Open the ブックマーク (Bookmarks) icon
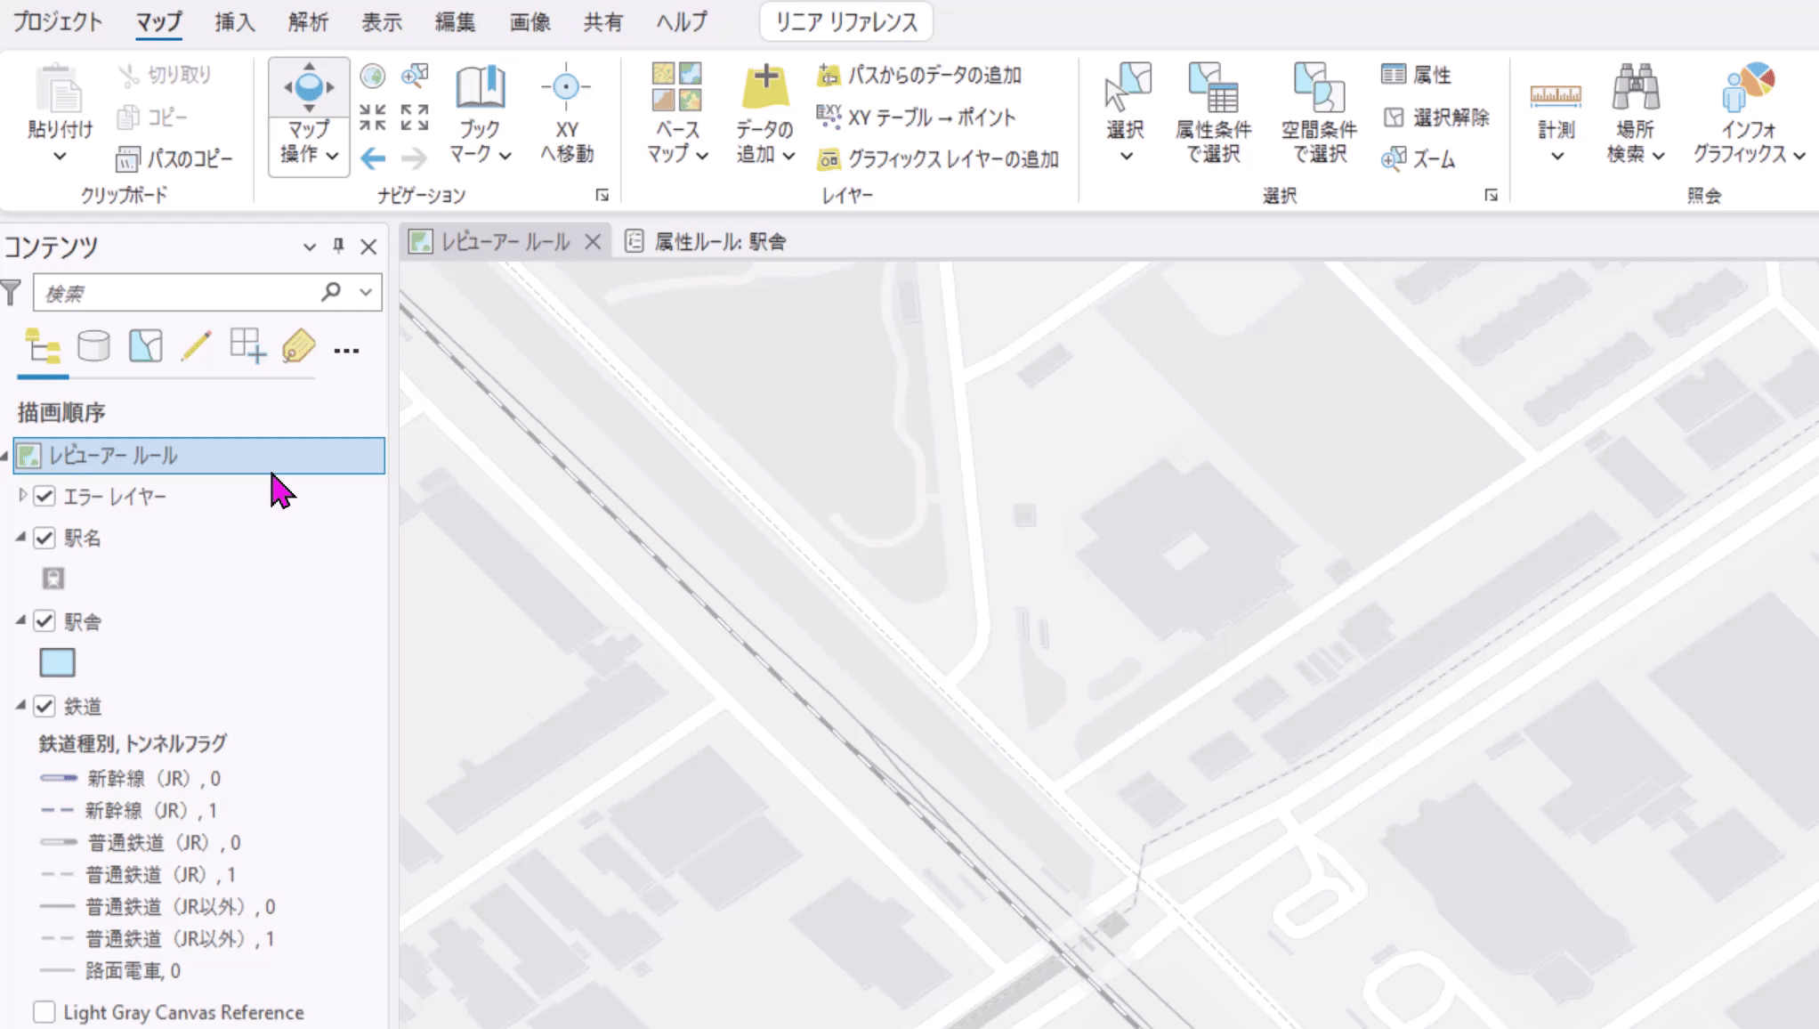Image resolution: width=1819 pixels, height=1029 pixels. 481,87
